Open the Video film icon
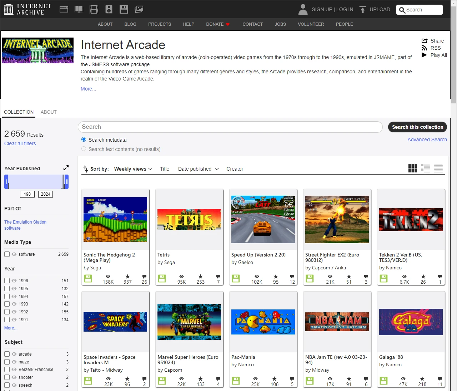 [94, 9]
